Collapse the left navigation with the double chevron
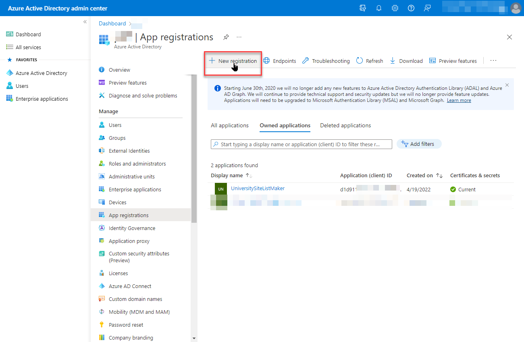524x342 pixels. (85, 22)
